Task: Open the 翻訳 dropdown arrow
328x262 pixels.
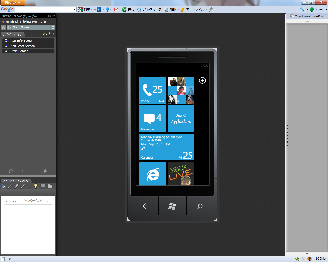Action: [178, 10]
